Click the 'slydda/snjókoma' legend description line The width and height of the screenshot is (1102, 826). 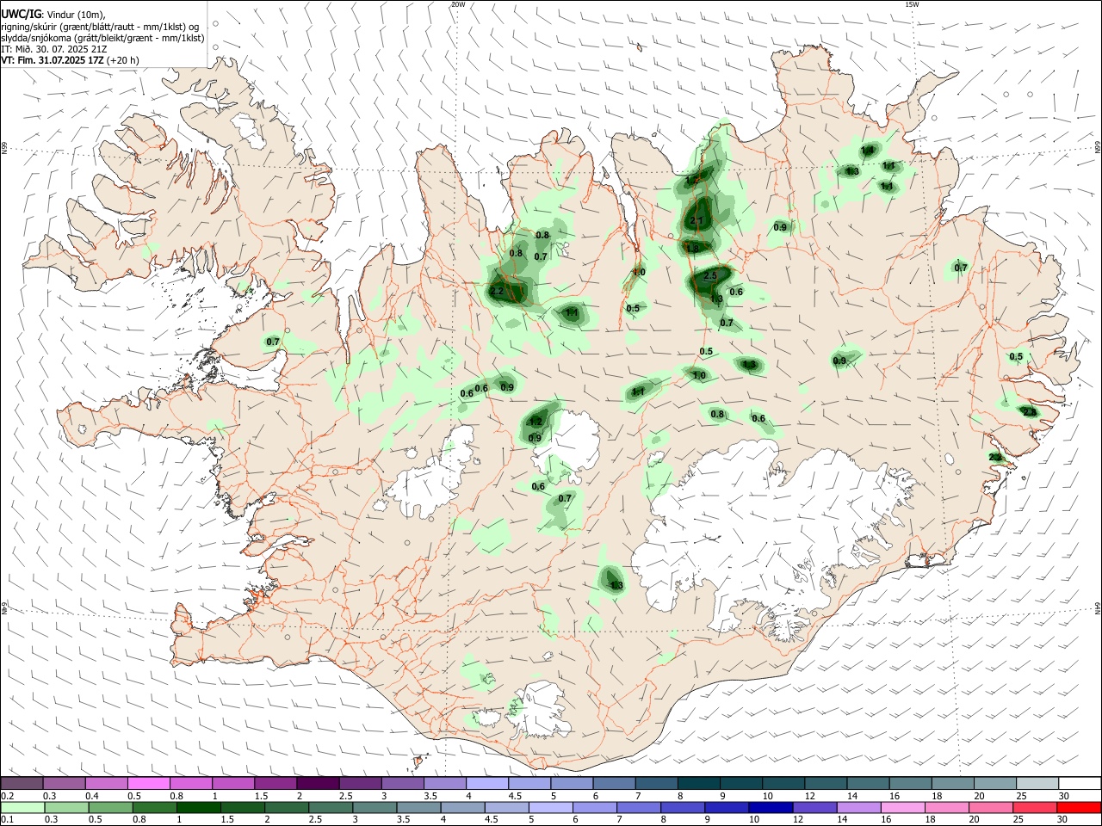pos(102,38)
